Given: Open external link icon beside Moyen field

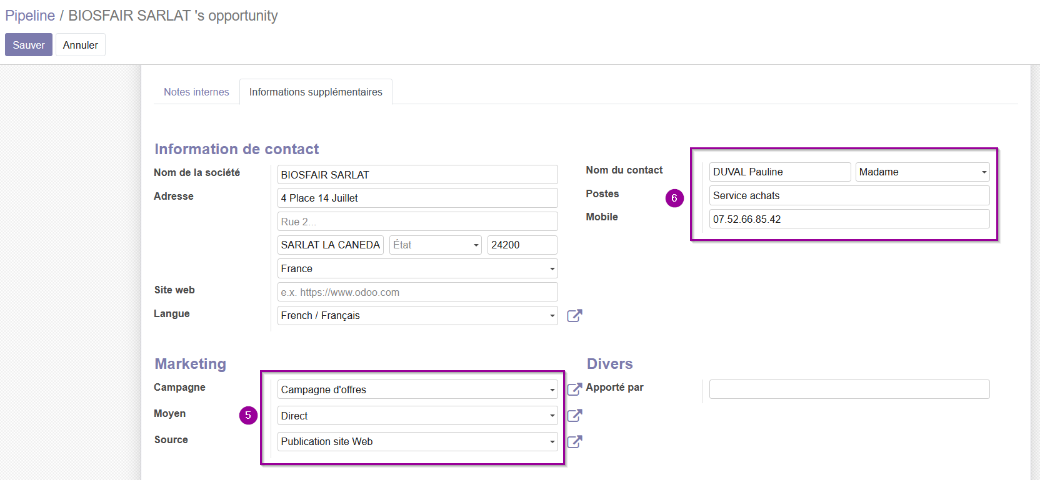Looking at the screenshot, I should click(x=574, y=416).
